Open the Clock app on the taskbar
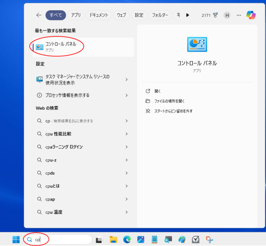Screen dimensions: 266x246 point(195,239)
